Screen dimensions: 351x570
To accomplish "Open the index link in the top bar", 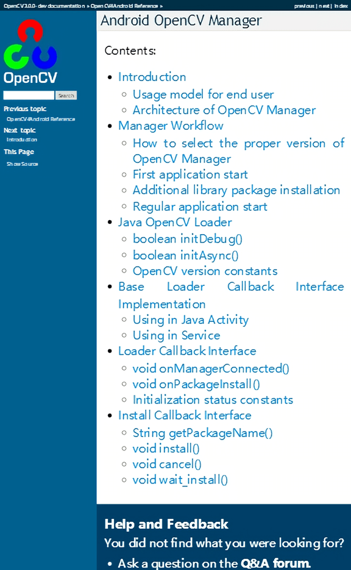I will (341, 6).
